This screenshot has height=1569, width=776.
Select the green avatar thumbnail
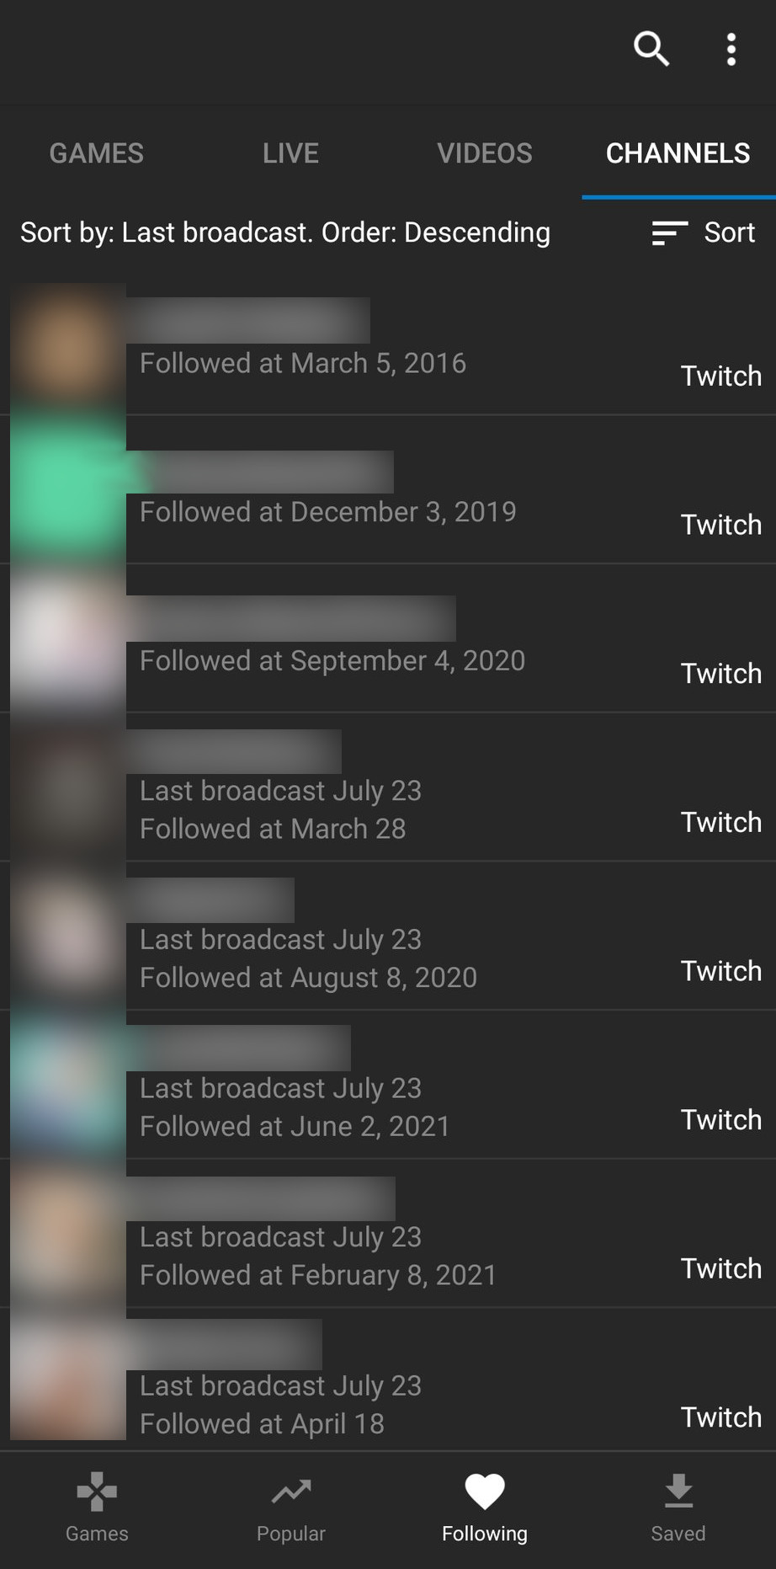(66, 486)
